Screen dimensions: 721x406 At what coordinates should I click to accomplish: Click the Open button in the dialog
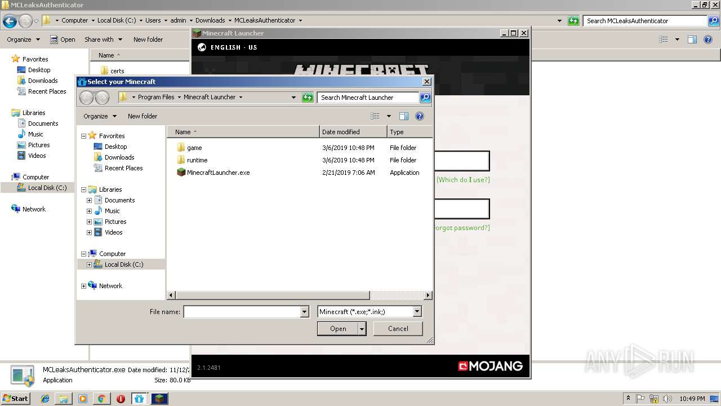tap(338, 329)
